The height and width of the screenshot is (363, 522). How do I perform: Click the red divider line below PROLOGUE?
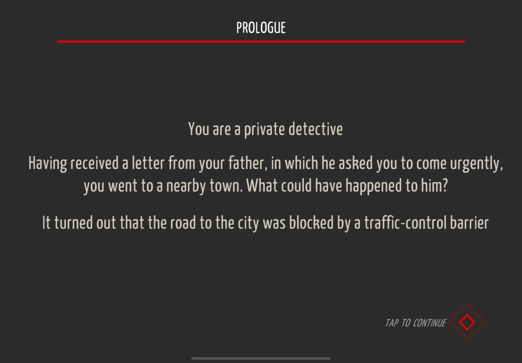[x=261, y=42]
